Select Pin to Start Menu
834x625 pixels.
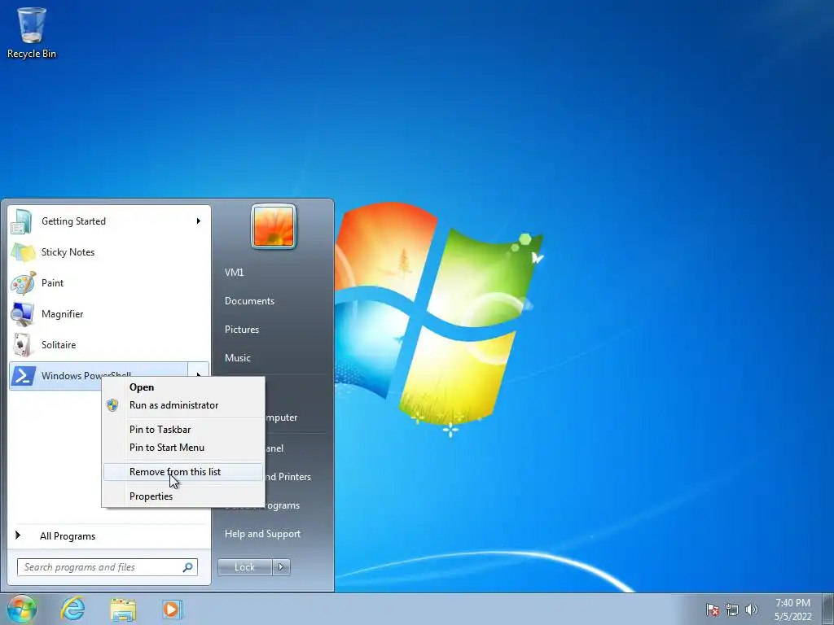[183, 448]
